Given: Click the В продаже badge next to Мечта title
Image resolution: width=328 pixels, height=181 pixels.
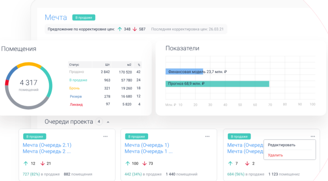Looking at the screenshot, I should [84, 18].
